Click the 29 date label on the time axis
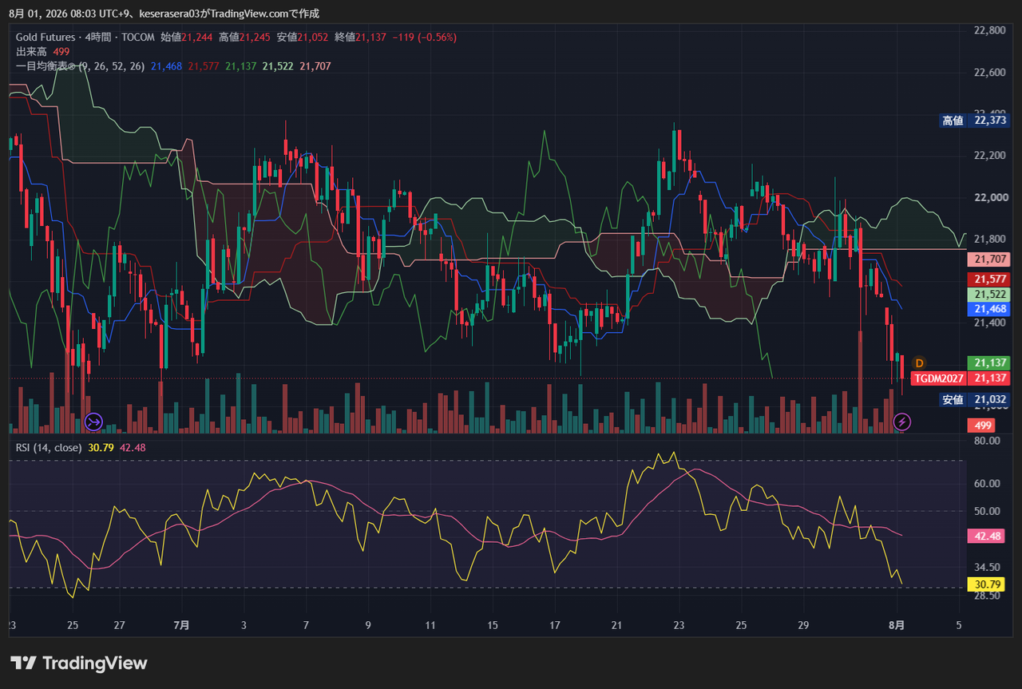The image size is (1022, 689). [x=803, y=625]
